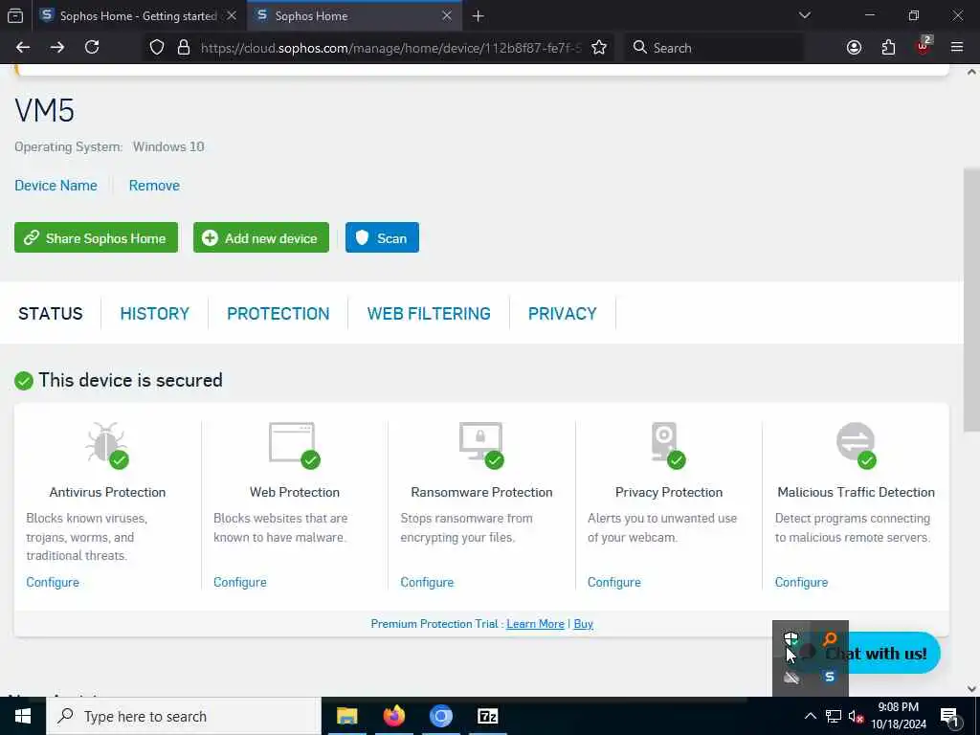Open the taskbar clock and date

click(898, 716)
